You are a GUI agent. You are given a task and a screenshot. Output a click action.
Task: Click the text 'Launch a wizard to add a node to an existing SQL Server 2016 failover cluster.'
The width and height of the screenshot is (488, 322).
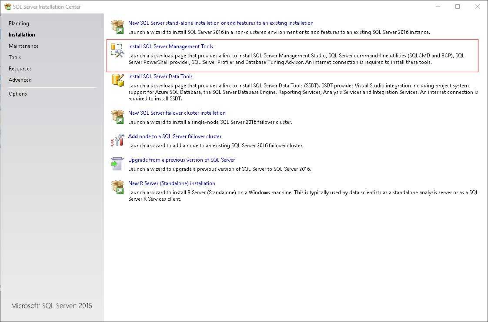(216, 146)
